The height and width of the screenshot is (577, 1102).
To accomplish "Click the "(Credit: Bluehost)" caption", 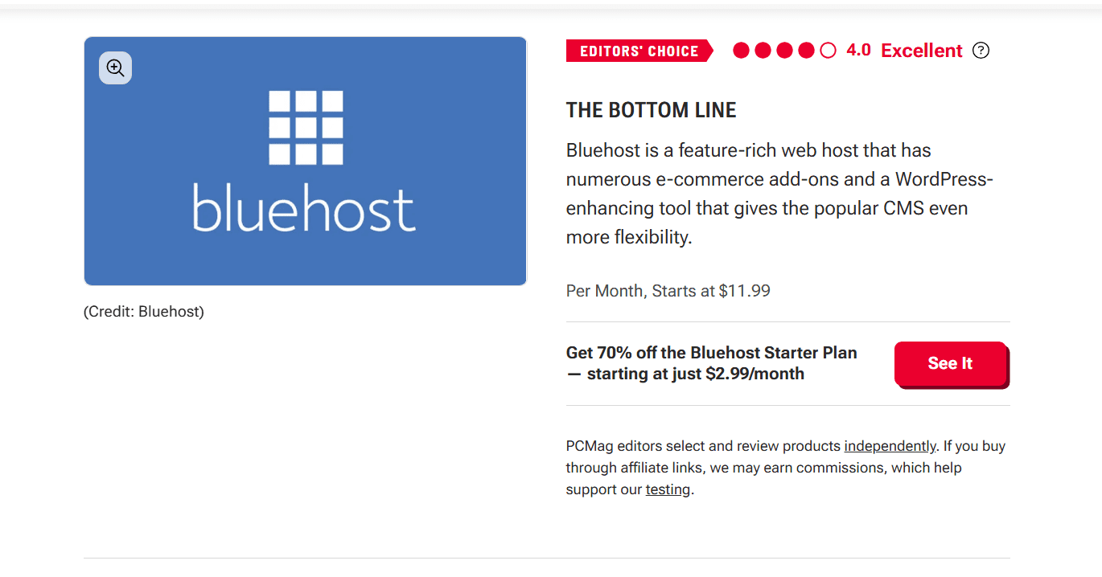I will click(x=144, y=312).
